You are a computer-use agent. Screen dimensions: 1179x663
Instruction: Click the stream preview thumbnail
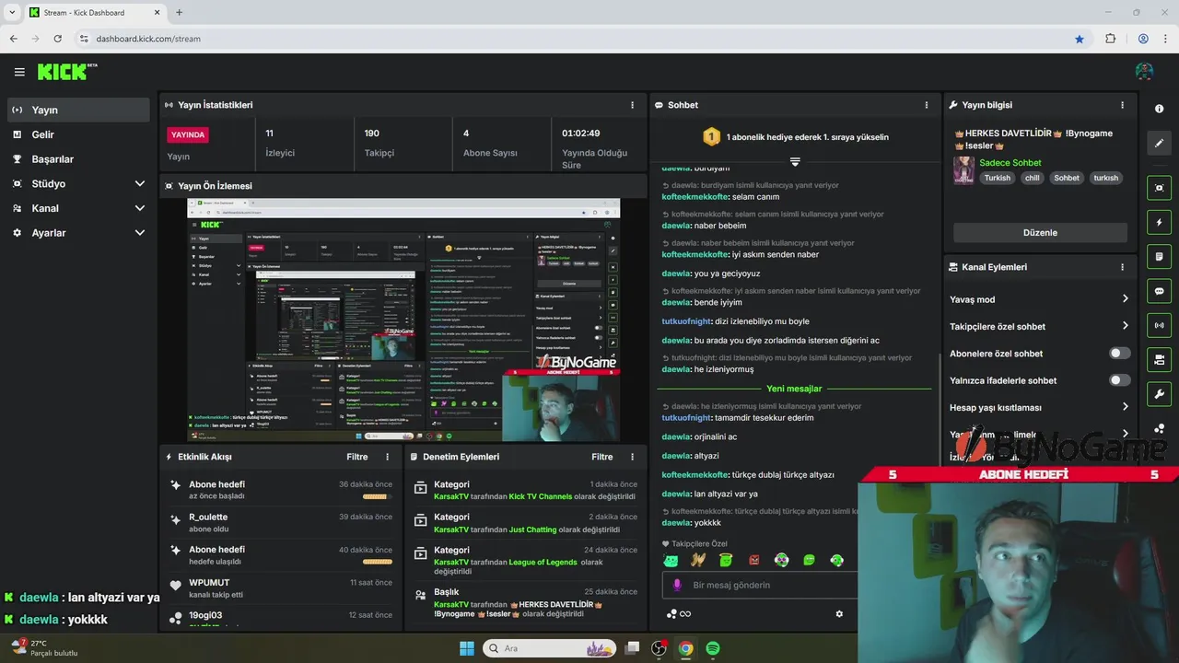pyautogui.click(x=403, y=320)
